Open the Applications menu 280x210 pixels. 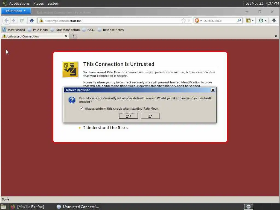tap(19, 3)
